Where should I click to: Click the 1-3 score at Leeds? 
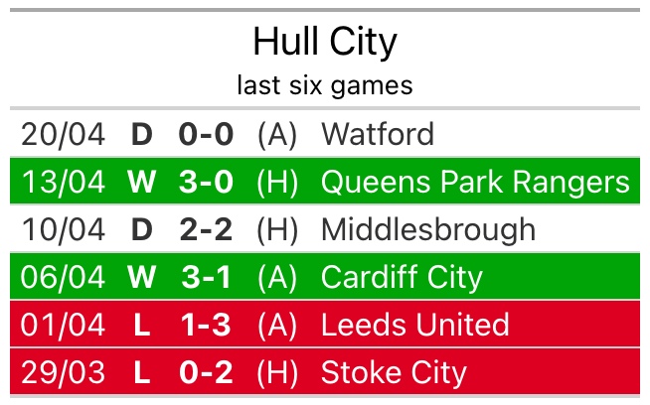click(x=206, y=325)
